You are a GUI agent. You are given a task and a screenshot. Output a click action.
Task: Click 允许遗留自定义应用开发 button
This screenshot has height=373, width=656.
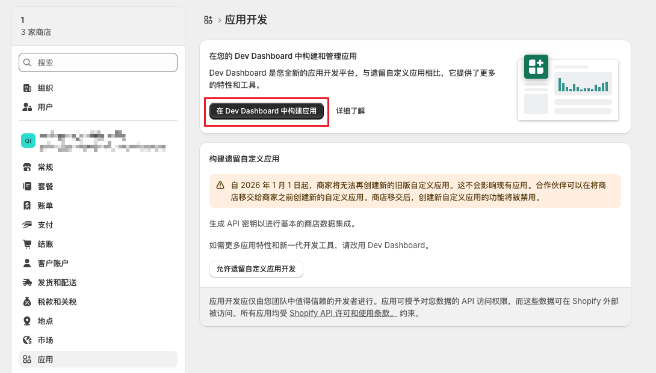pyautogui.click(x=256, y=269)
